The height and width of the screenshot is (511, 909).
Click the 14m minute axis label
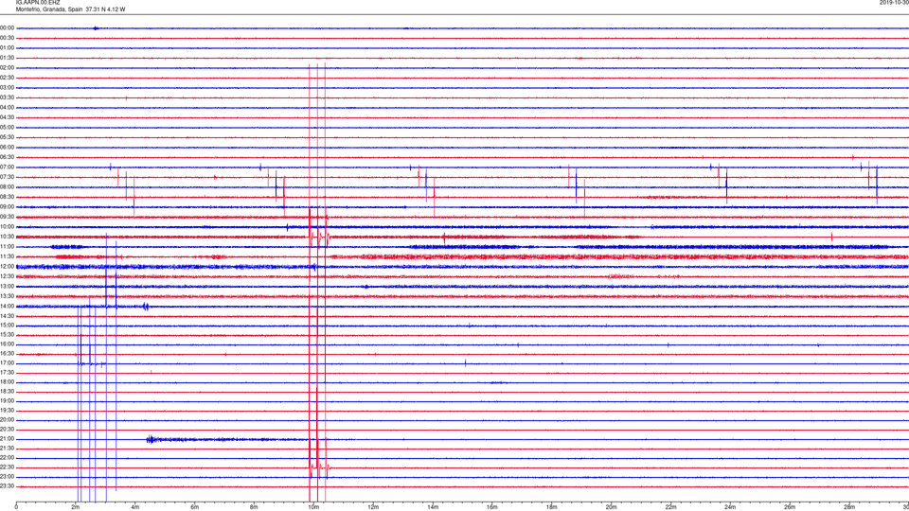(x=433, y=507)
